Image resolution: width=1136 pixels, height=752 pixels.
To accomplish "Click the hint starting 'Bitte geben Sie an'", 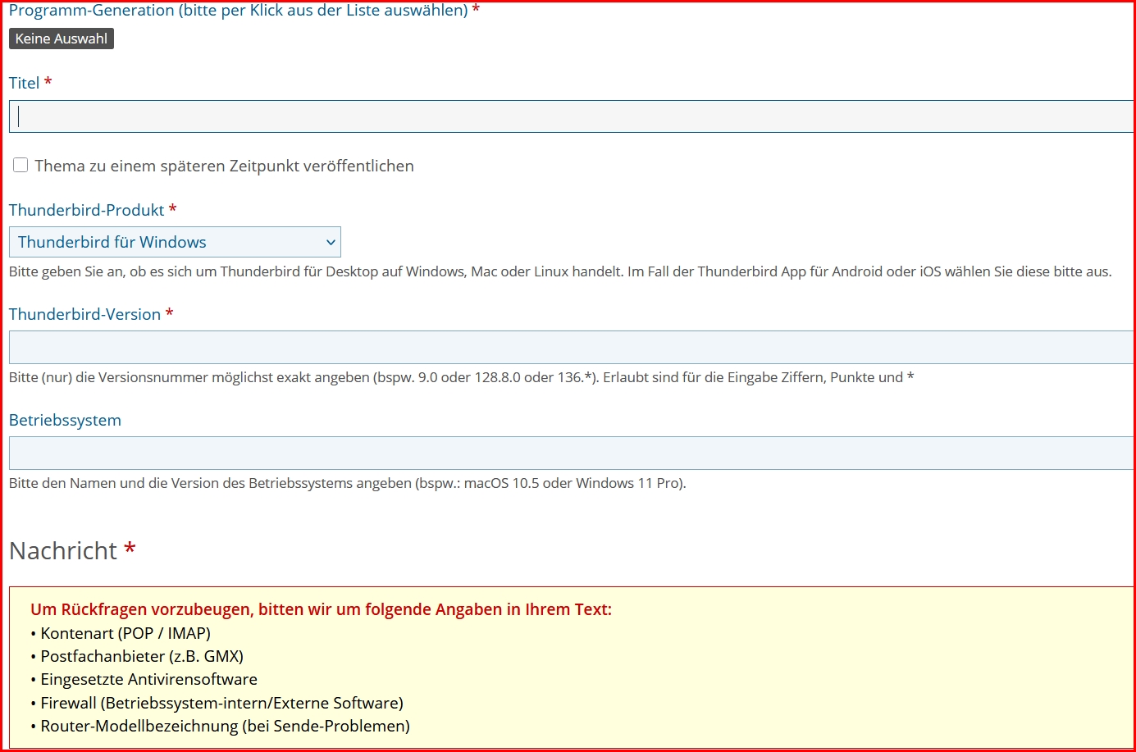I will click(560, 271).
